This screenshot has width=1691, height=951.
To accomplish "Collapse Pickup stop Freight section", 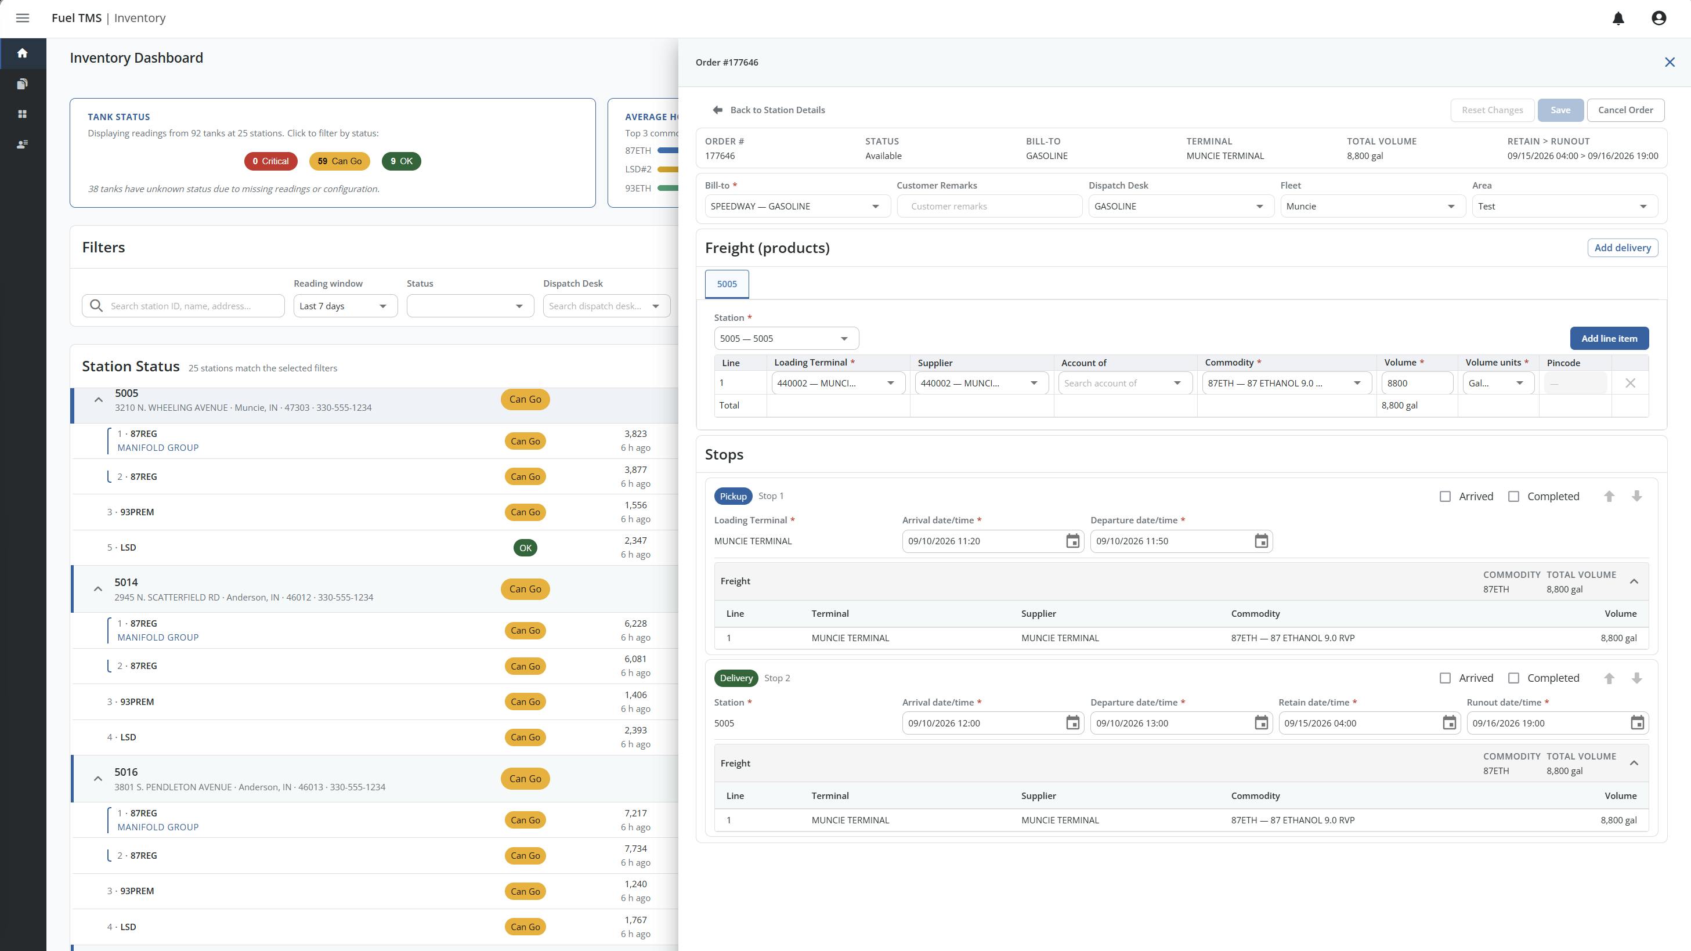I will click(x=1634, y=581).
